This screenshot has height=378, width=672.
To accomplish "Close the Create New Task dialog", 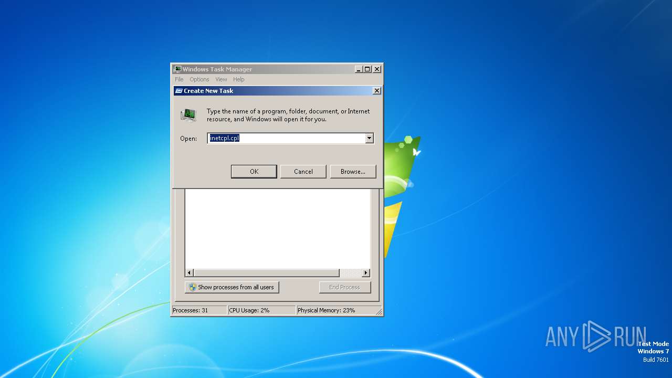I will point(377,91).
